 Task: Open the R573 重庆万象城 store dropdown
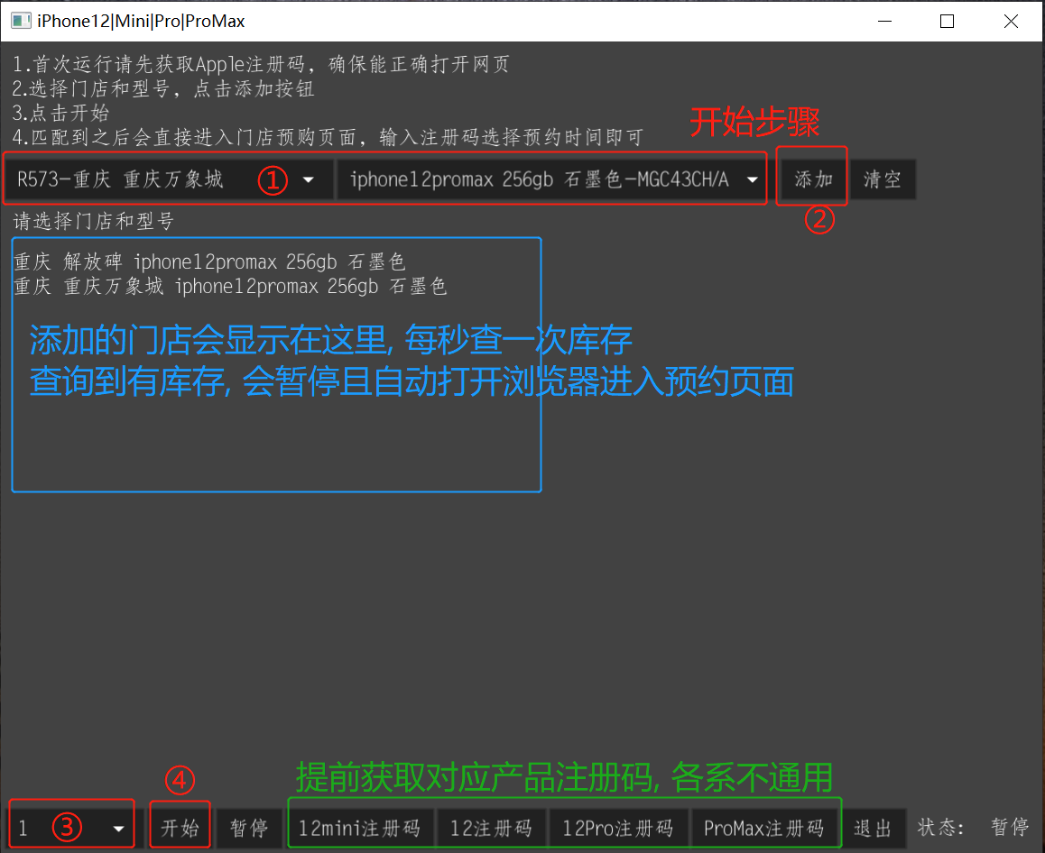pyautogui.click(x=169, y=179)
